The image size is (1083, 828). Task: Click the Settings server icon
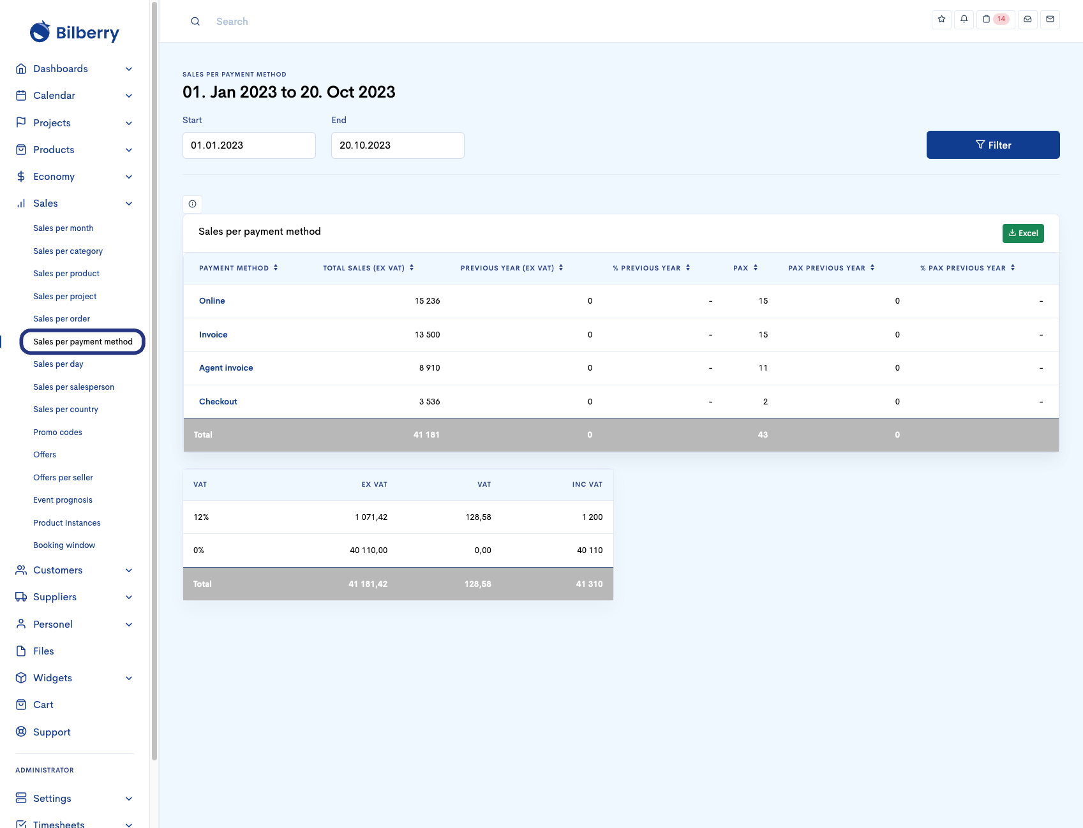21,799
